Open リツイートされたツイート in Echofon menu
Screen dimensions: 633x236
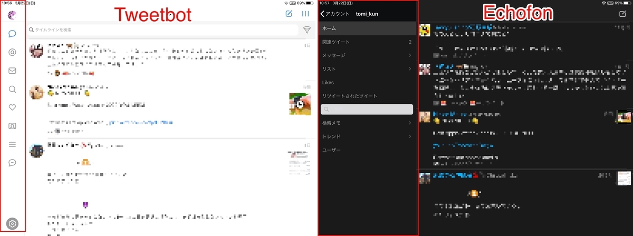pos(368,96)
